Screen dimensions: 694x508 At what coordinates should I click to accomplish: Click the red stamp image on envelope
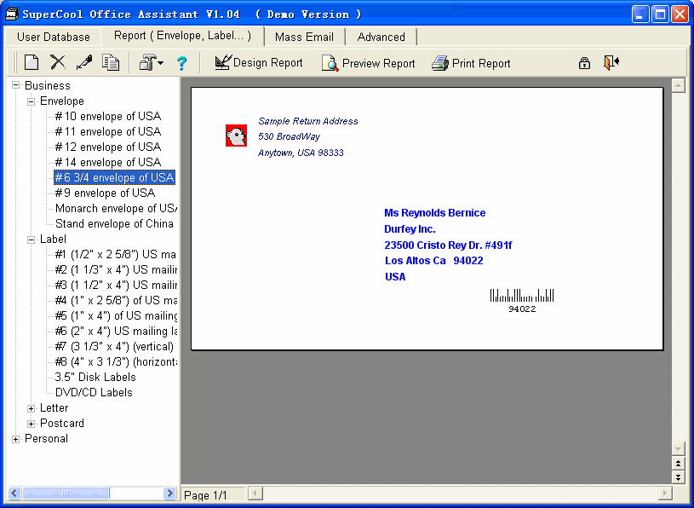pos(236,136)
